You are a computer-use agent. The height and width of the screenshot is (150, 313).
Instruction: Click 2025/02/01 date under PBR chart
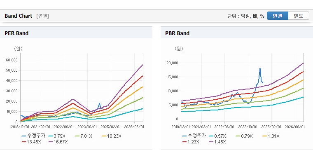[271, 127]
